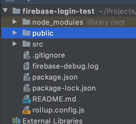136x124 pixels.
Task: Click the External Libraries bar chart icon
Action: (x=16, y=120)
